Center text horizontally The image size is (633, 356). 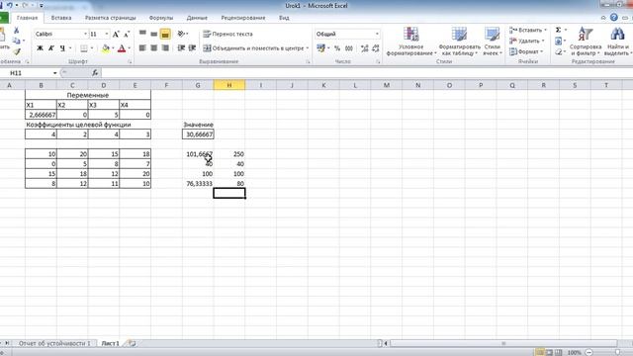[154, 48]
